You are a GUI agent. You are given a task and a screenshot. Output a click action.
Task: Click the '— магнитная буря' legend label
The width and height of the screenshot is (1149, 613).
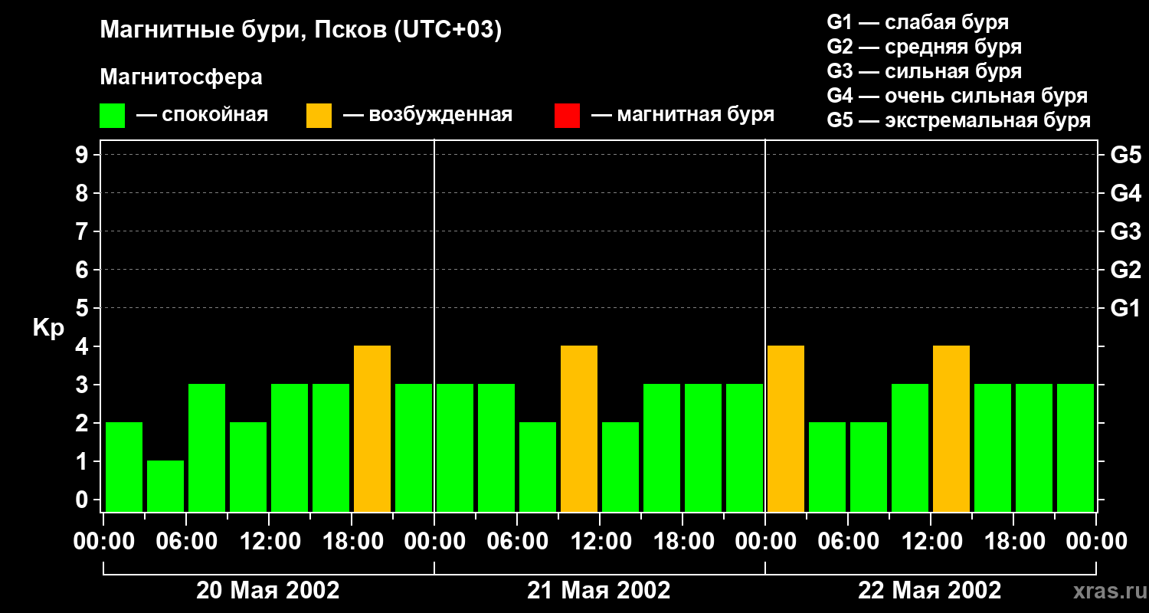tap(683, 115)
